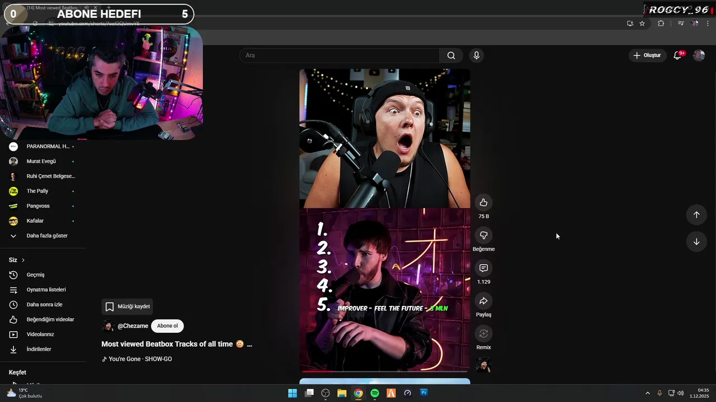Open Chrome three-dot menu
Viewport: 716px width, 402px height.
708,23
